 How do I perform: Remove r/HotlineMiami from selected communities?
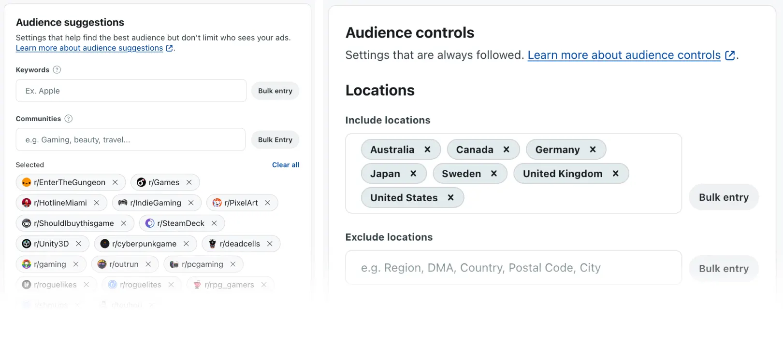(x=97, y=203)
